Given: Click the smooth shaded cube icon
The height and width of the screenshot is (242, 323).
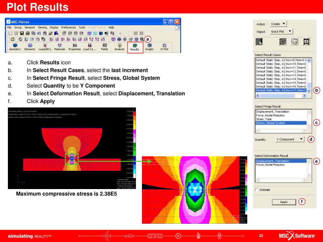Looking at the screenshot, I should (101, 33).
